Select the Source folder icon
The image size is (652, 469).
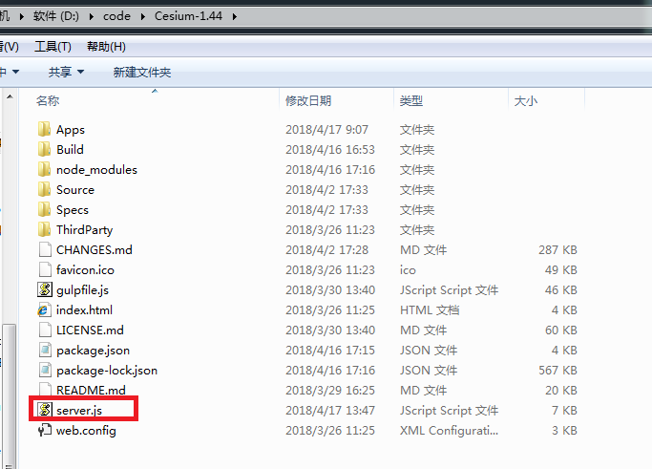click(x=45, y=189)
